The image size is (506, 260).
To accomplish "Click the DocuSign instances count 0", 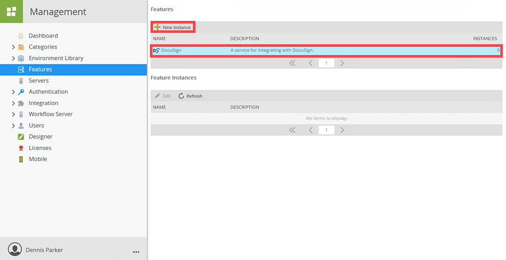I will tap(498, 51).
